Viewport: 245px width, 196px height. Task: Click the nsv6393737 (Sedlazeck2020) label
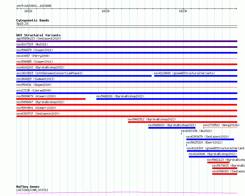click(38, 114)
